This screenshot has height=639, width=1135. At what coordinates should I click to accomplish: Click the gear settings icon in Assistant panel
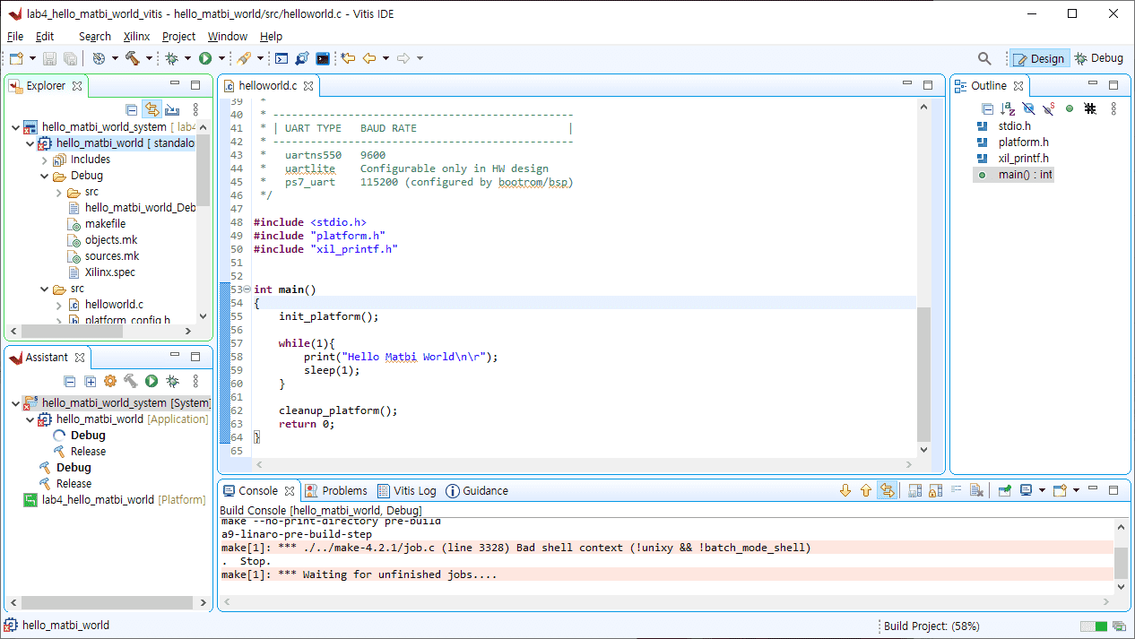[x=110, y=381]
